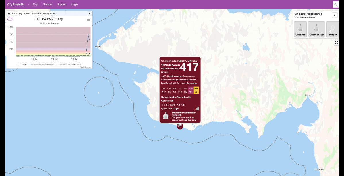Click the Koyuk map label

308,95
